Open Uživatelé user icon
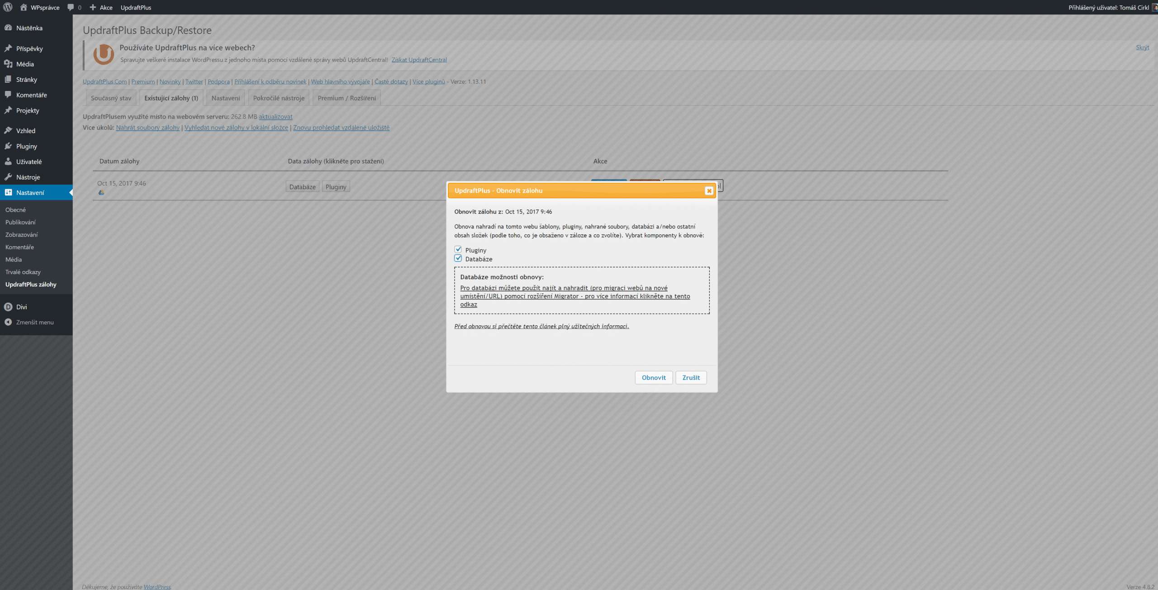The image size is (1158, 590). coord(8,161)
